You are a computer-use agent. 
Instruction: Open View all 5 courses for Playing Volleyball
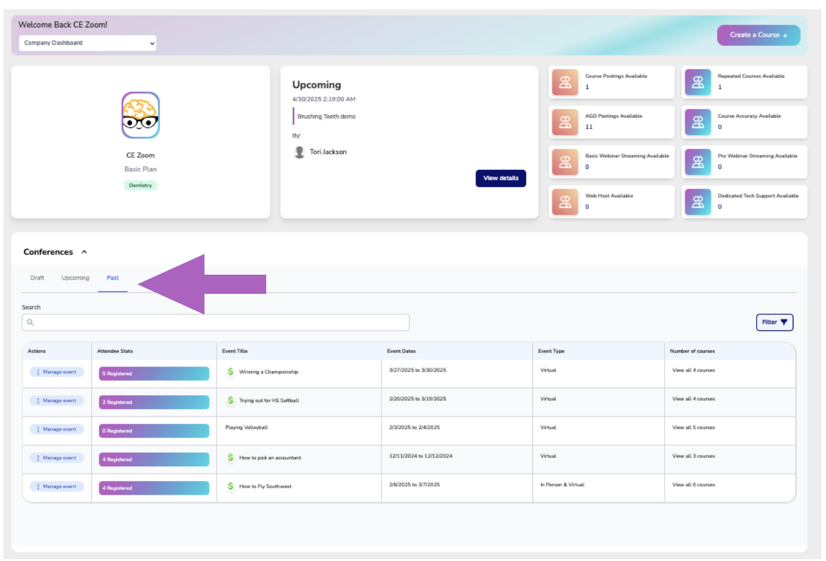point(693,427)
